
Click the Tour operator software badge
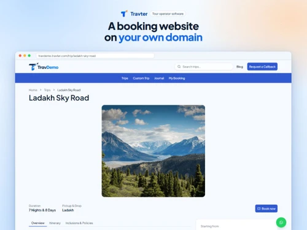[x=168, y=13]
